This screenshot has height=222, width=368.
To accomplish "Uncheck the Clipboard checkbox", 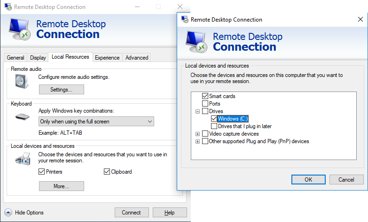I will click(x=107, y=172).
